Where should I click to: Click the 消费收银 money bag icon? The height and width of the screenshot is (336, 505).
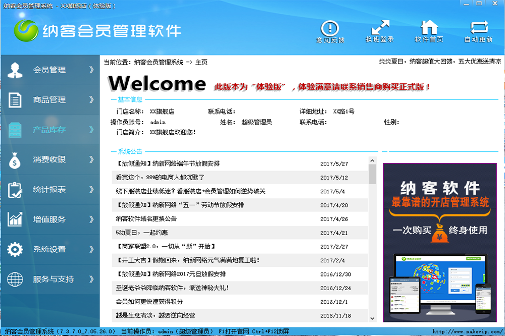pyautogui.click(x=15, y=160)
